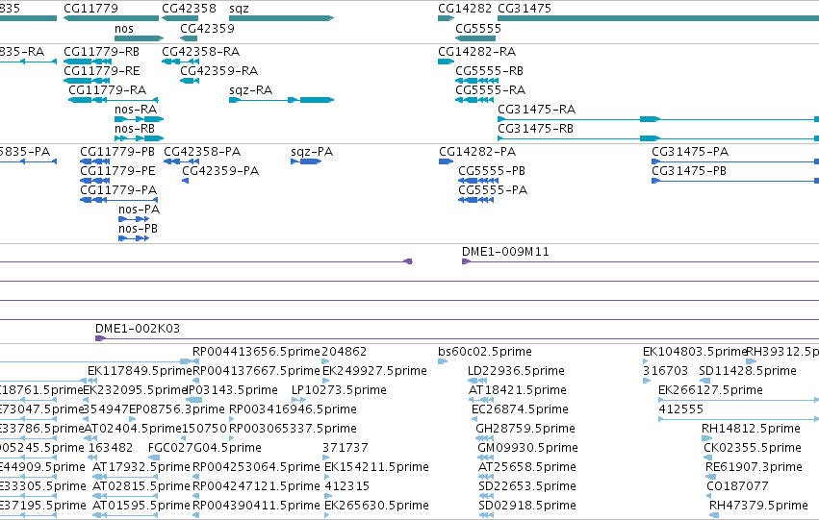Click the CG31475-PA protein label
This screenshot has height=520, width=819.
(690, 152)
